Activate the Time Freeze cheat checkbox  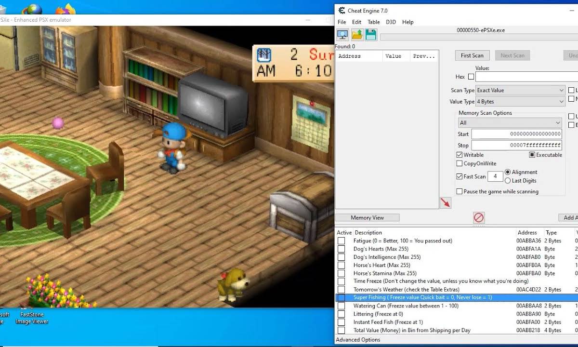tap(342, 281)
